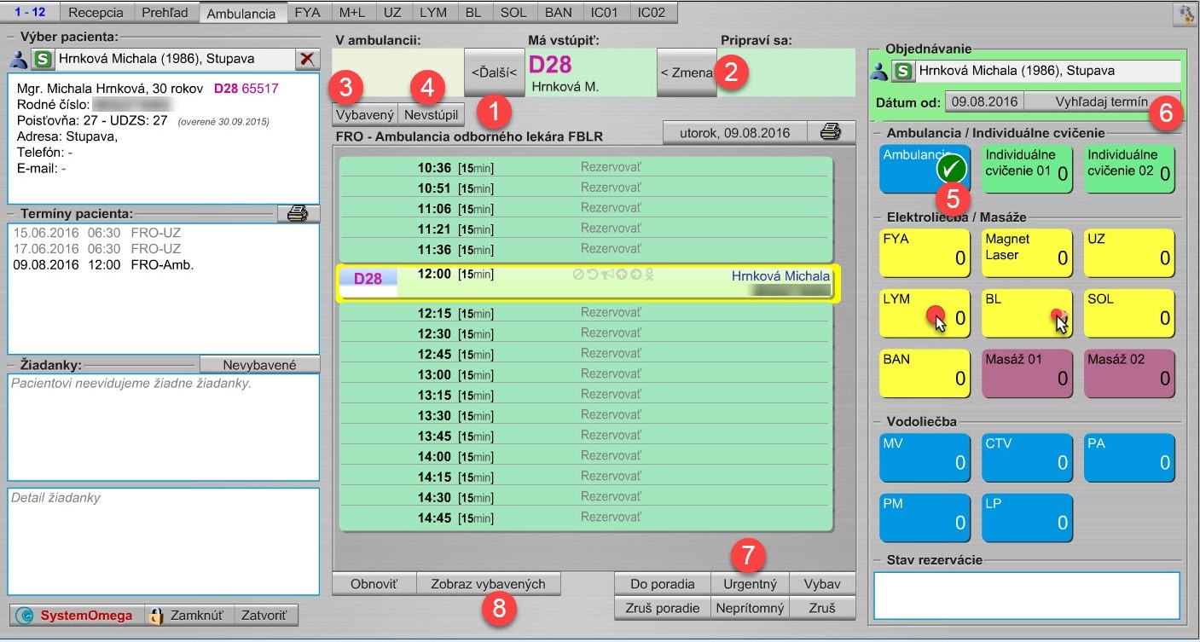This screenshot has width=1200, height=642.
Task: Click the printer icon next to Termíny pacienta
Action: tap(298, 212)
